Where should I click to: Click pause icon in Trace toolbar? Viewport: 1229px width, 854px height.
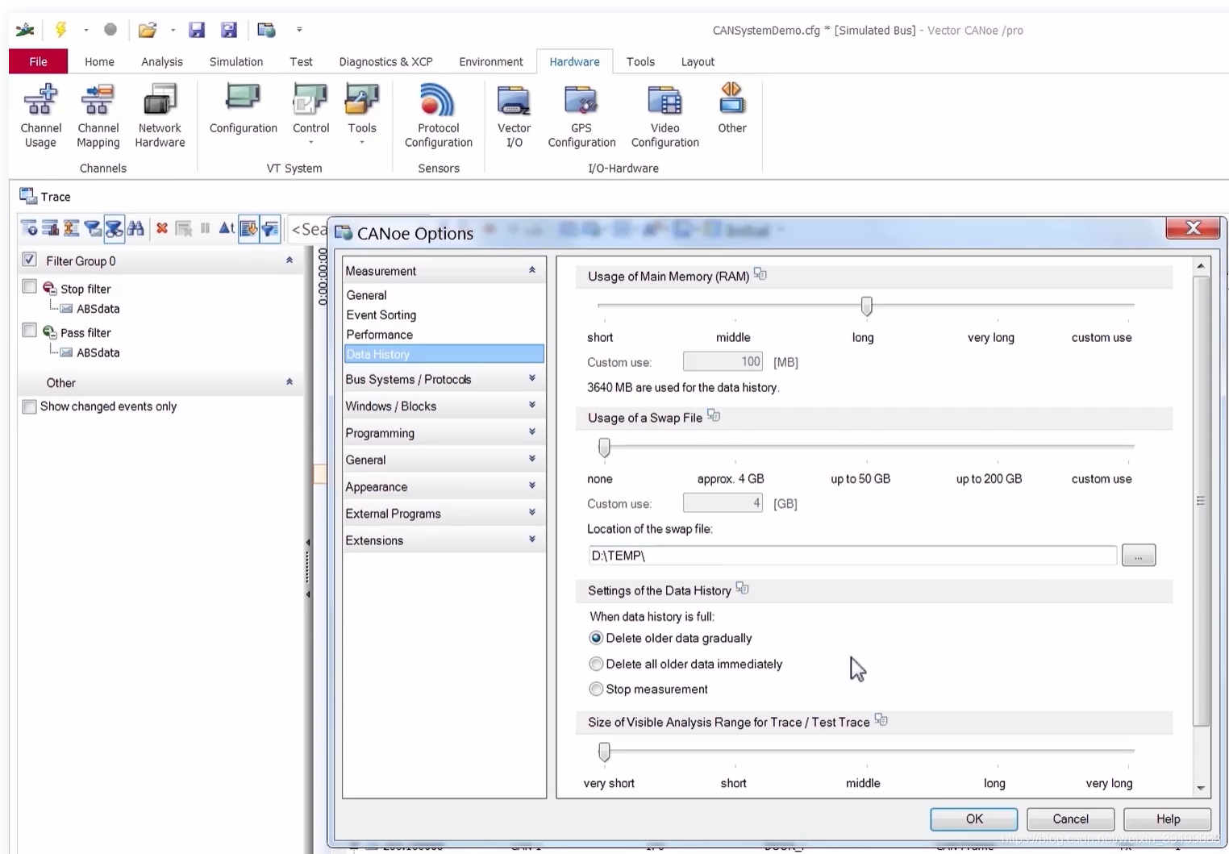click(x=205, y=229)
